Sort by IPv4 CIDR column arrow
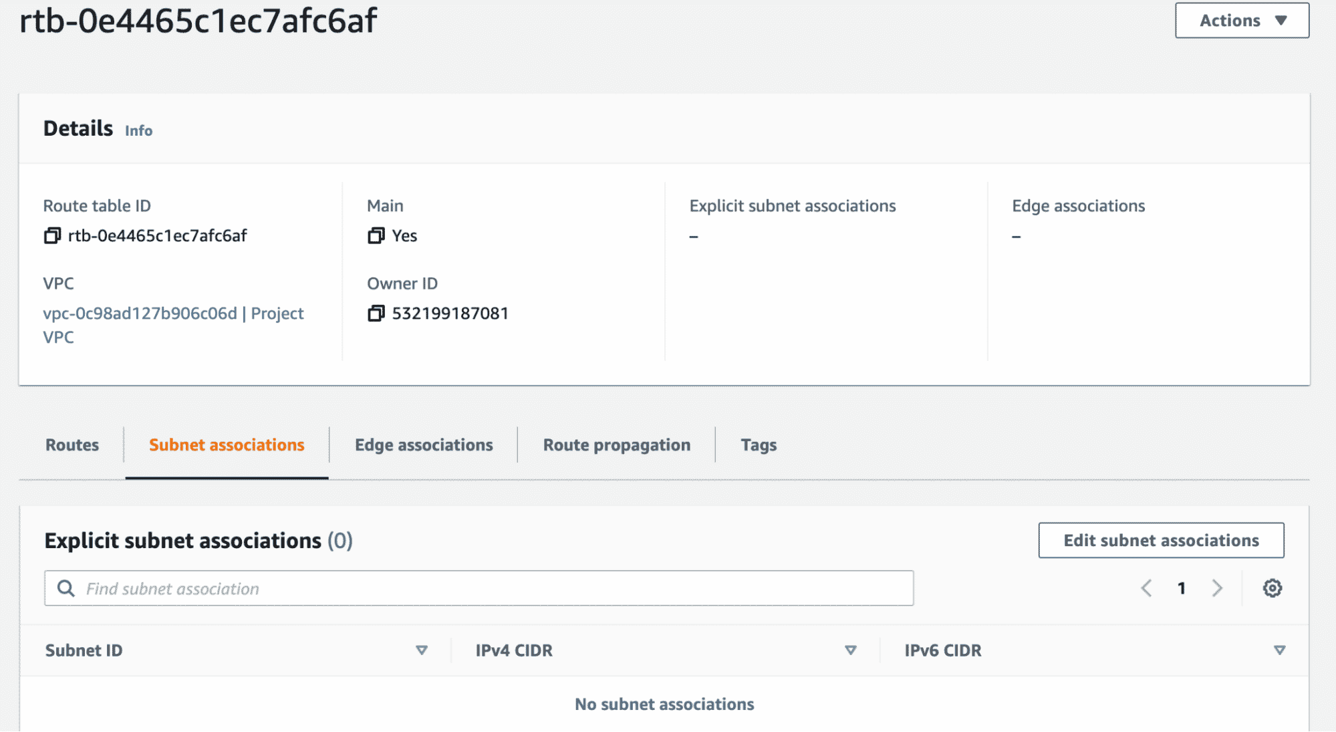This screenshot has height=732, width=1336. pos(850,650)
